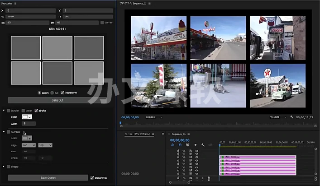The height and width of the screenshot is (186, 320).
Task: Toggle V1 track lock icon
Action: click(x=178, y=174)
